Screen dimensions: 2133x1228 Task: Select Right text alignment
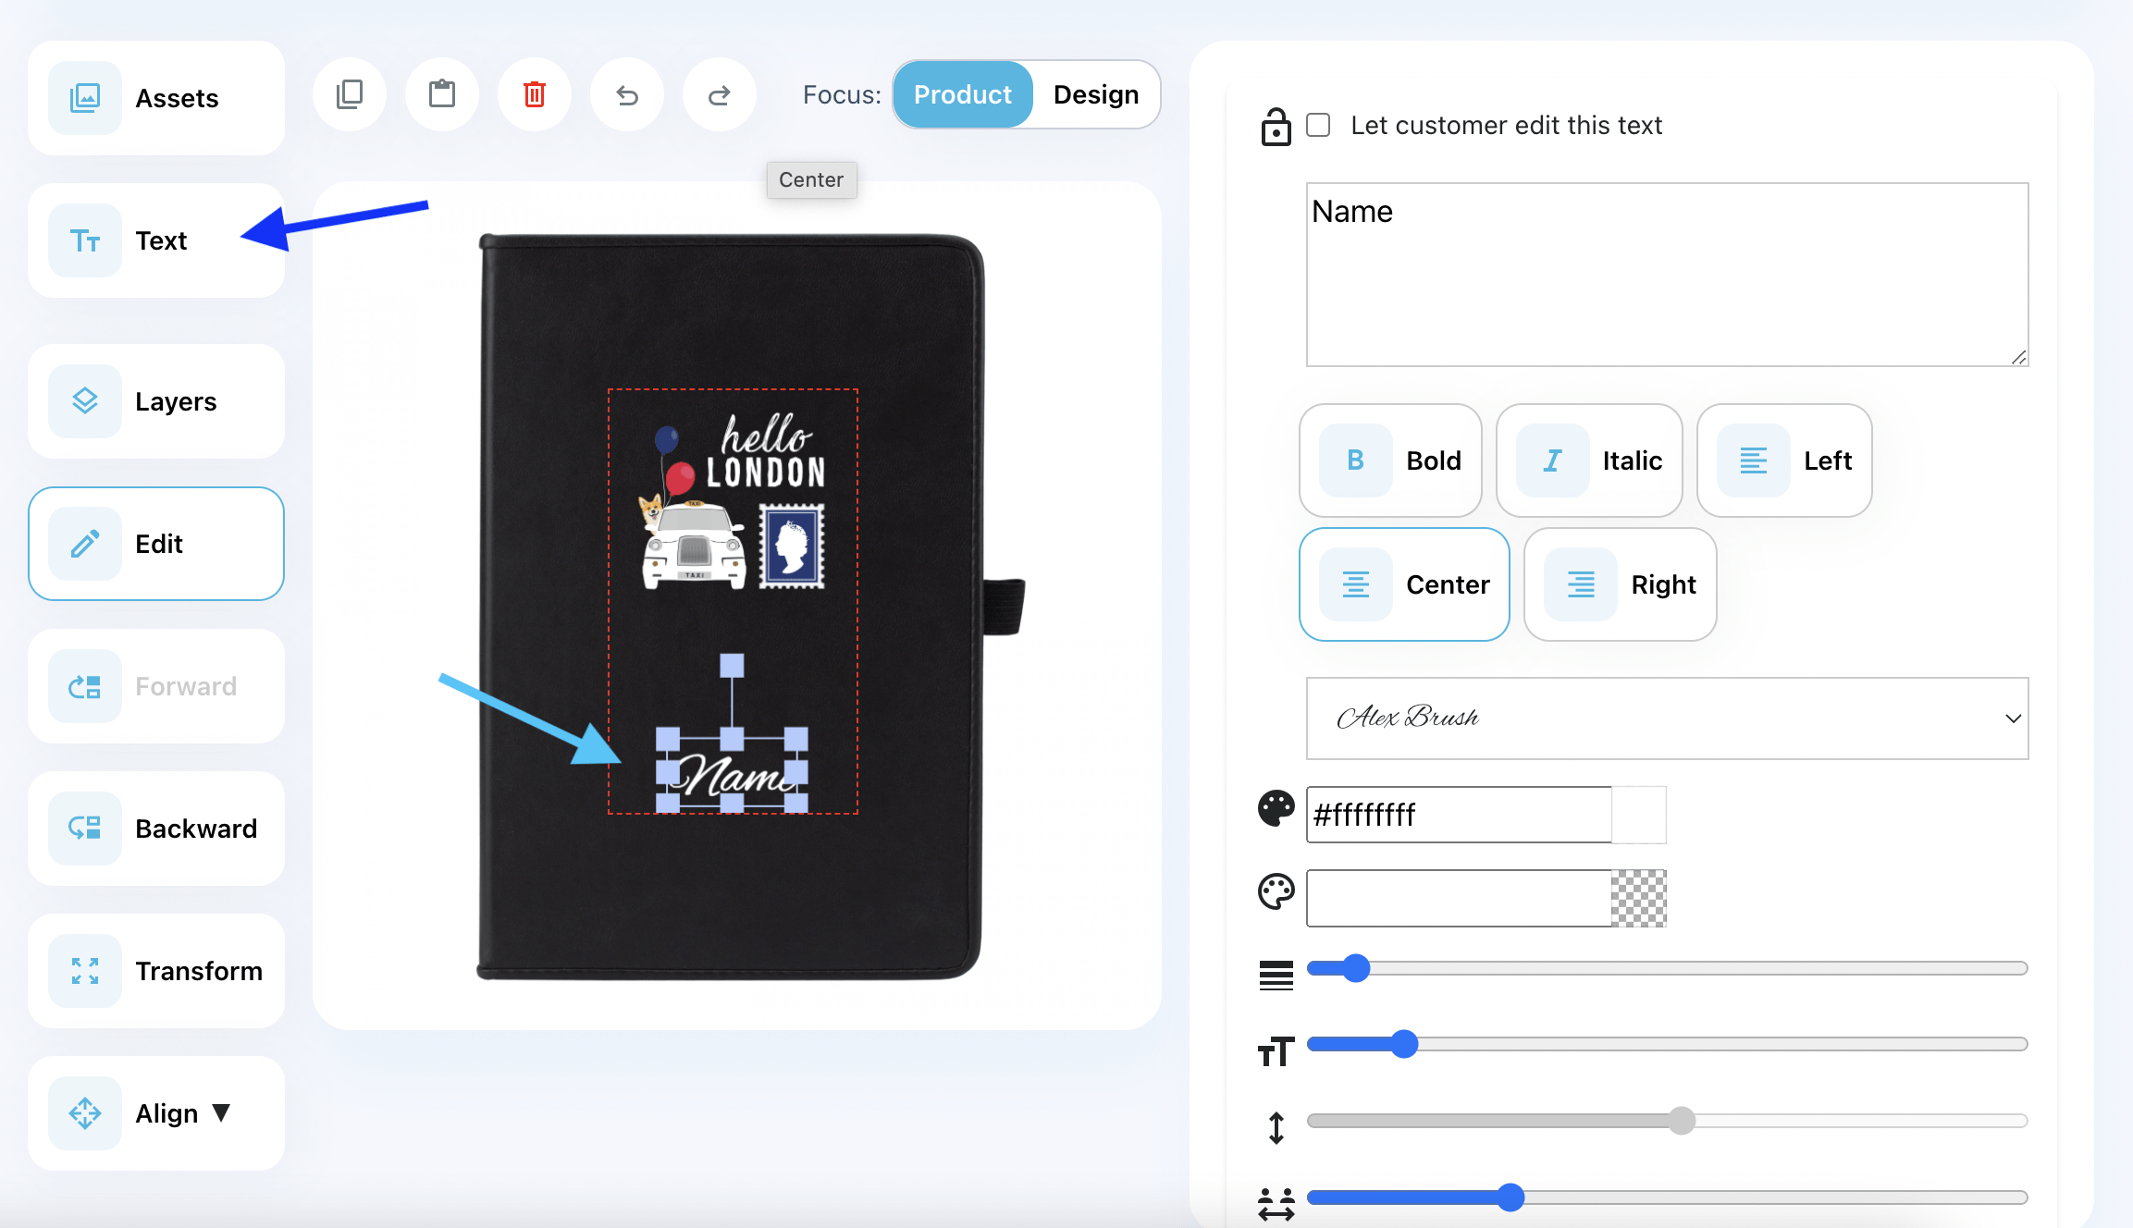coord(1620,584)
